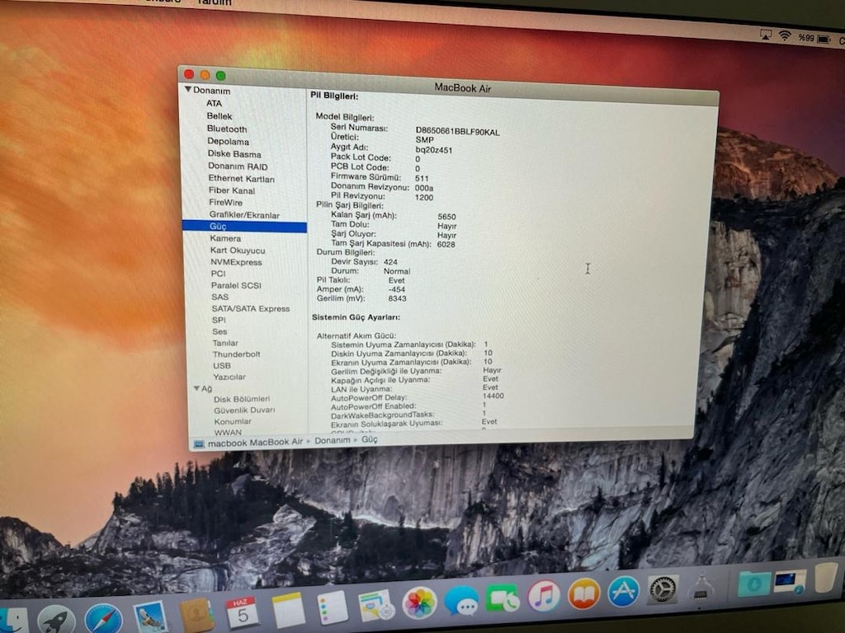Click battery %99 icon in menu bar

[814, 38]
